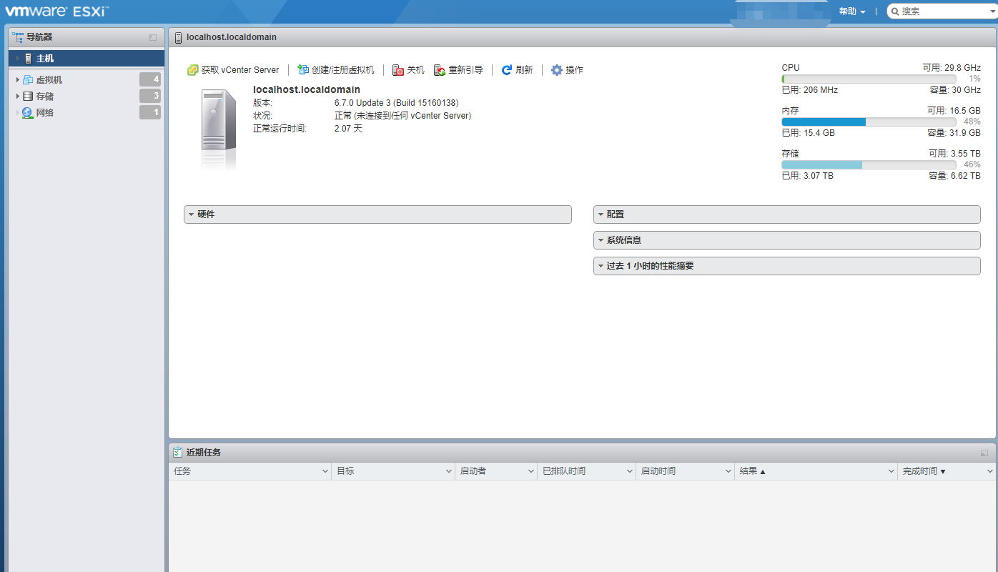The width and height of the screenshot is (998, 572).
Task: Click the 虚拟机 count badge 4
Action: [150, 79]
